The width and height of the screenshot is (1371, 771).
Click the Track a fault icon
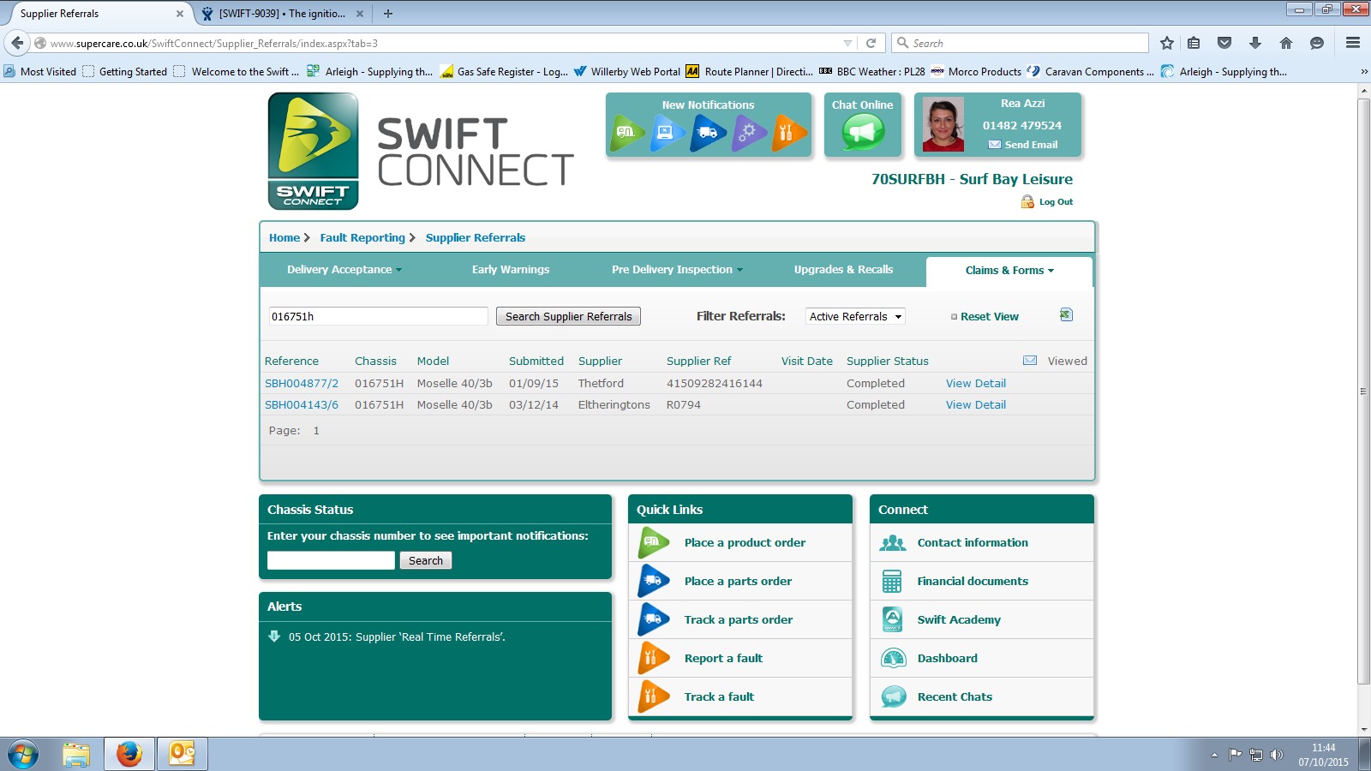coord(654,696)
